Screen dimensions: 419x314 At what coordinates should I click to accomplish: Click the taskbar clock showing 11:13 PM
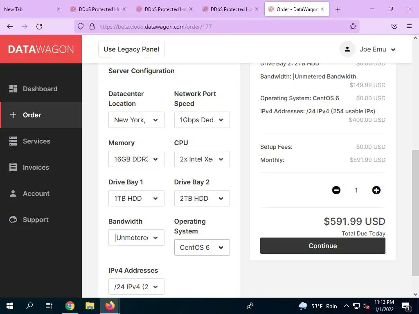point(384,306)
